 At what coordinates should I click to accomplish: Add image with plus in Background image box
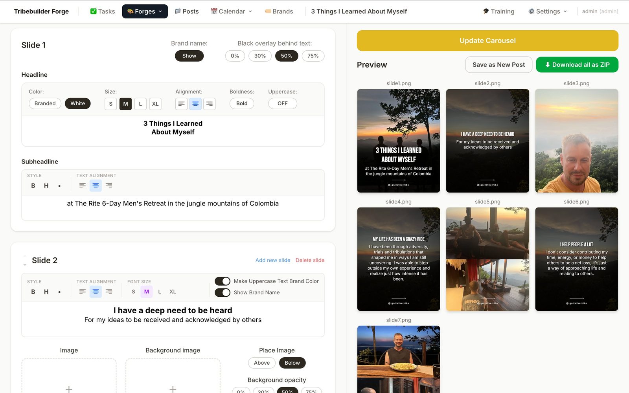173,389
